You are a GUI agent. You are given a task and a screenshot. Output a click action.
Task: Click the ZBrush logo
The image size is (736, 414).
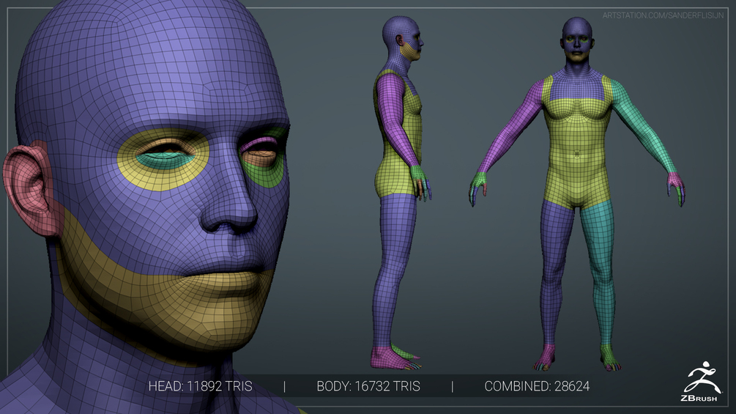pos(700,382)
